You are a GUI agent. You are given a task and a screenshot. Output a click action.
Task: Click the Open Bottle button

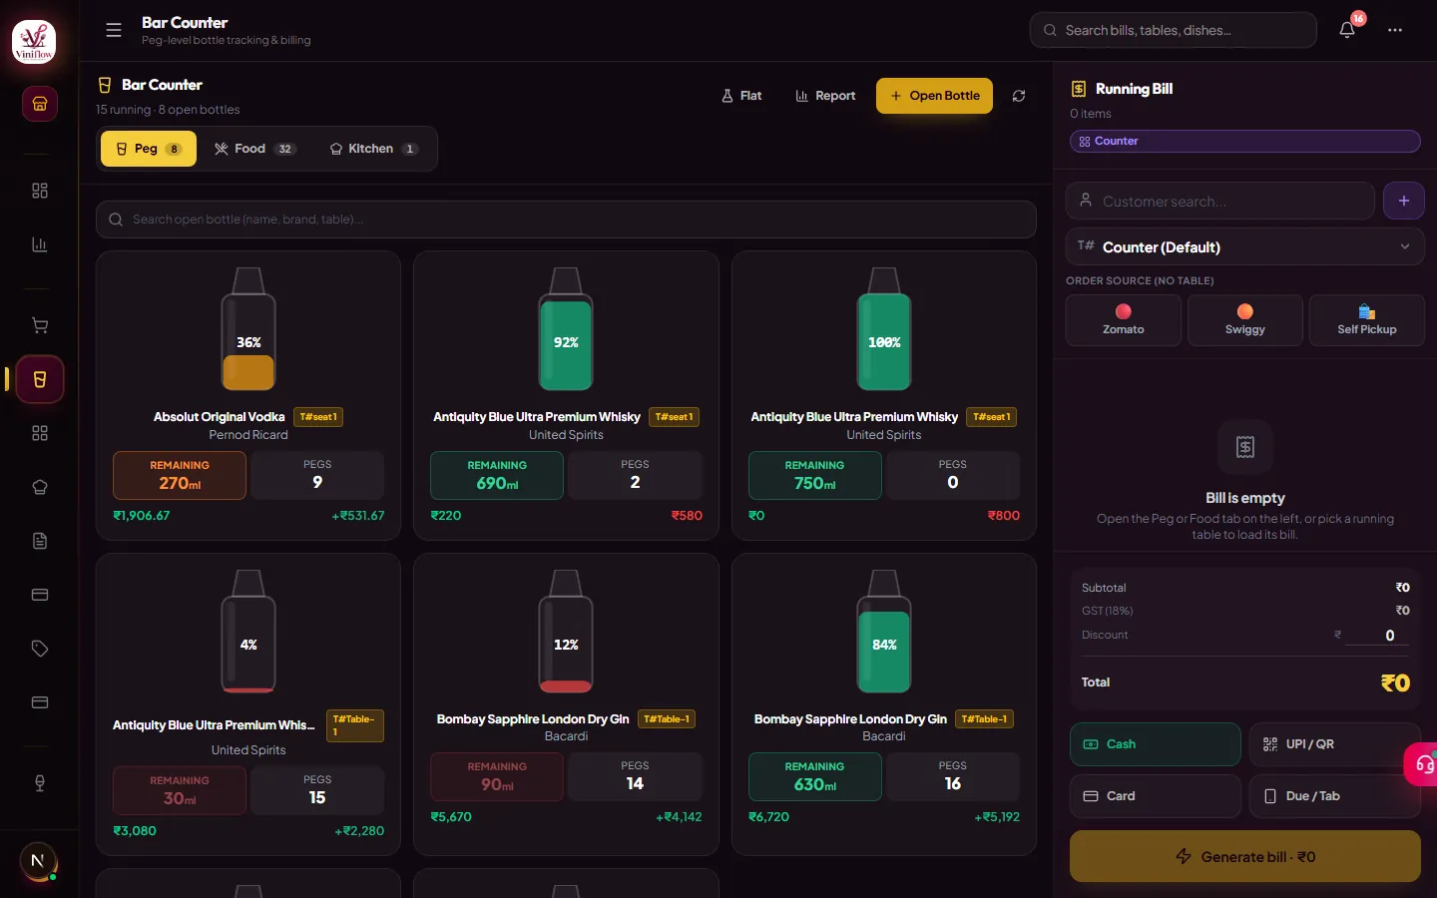[934, 96]
